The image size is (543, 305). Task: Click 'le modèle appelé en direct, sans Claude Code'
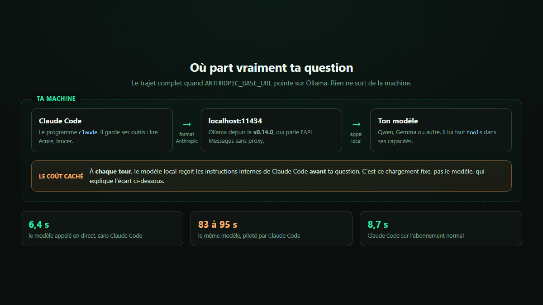[85, 236]
